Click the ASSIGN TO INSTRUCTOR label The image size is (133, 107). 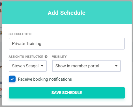(x=26, y=57)
